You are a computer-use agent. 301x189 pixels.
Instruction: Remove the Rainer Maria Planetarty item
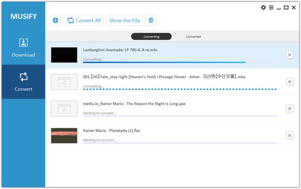tap(289, 135)
